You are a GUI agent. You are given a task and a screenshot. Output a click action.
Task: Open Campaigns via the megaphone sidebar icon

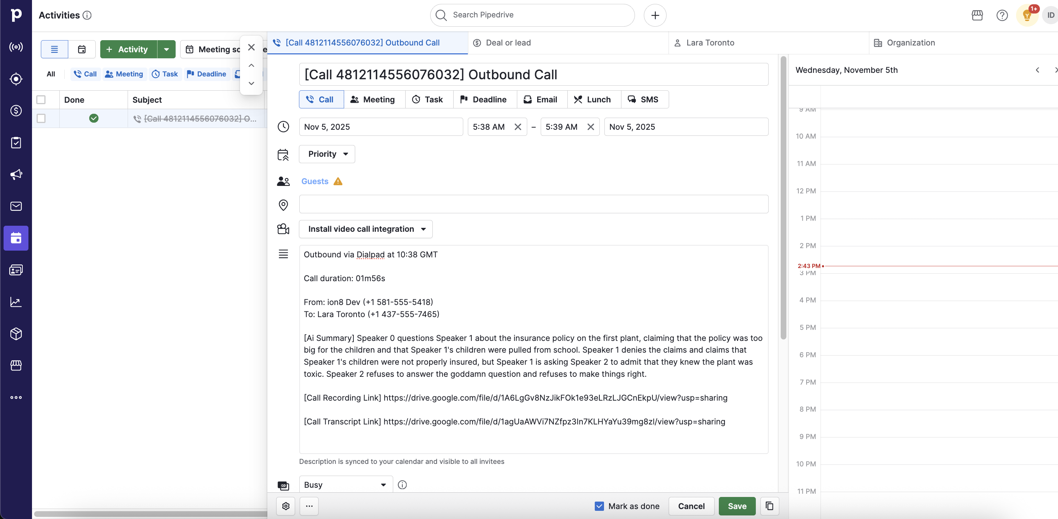click(x=16, y=174)
